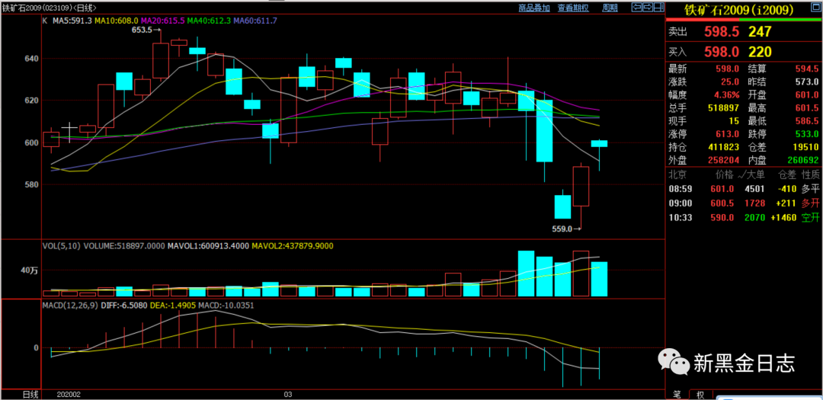Click the 幅度 value 4.36%
Viewport: 823px width, 400px height.
[725, 95]
